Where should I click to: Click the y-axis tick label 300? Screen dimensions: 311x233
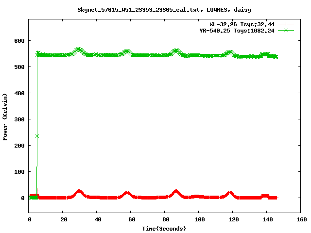click(x=19, y=119)
